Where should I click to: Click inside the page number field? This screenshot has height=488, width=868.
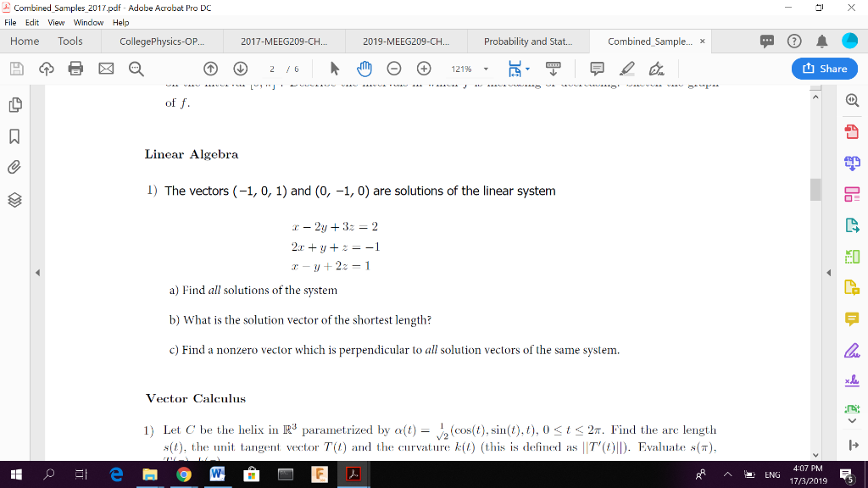tap(272, 69)
